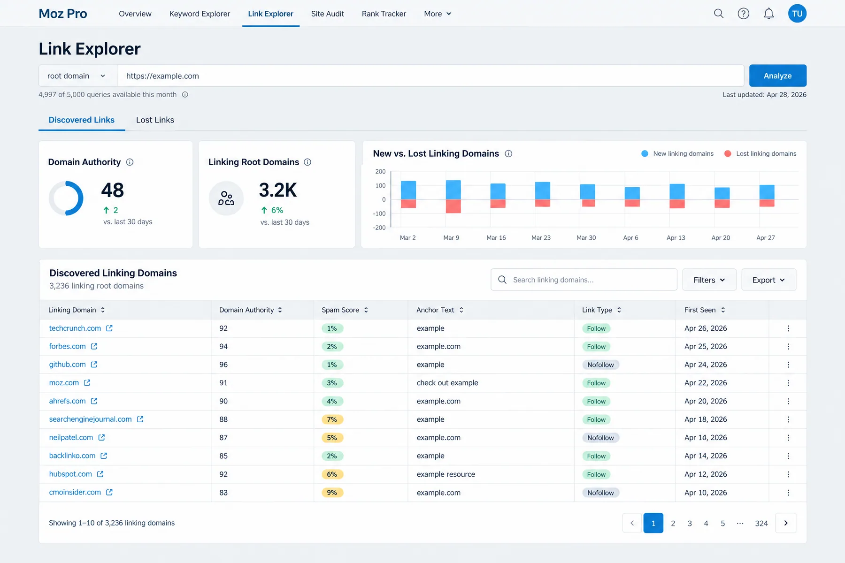Image resolution: width=845 pixels, height=563 pixels.
Task: Sort by Linking Domain column arrows
Action: (x=103, y=310)
